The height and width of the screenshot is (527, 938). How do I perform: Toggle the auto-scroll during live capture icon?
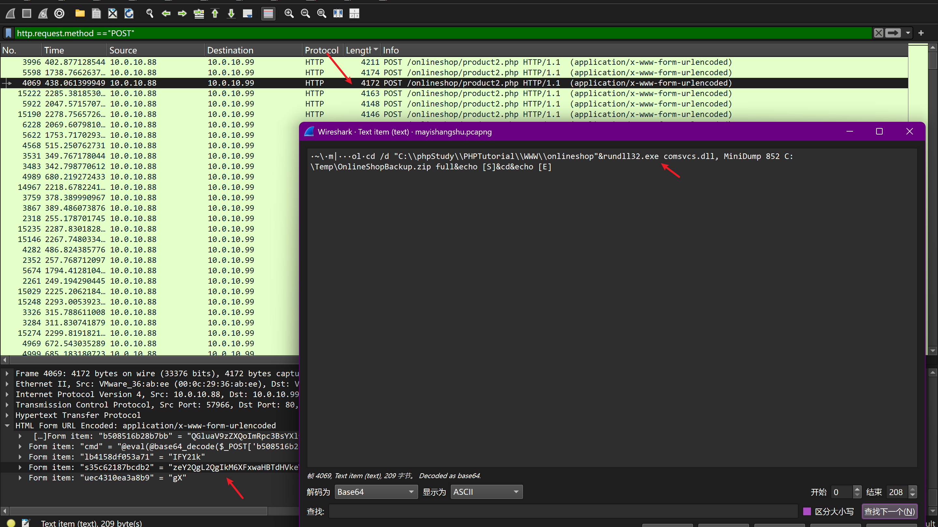[x=248, y=14]
